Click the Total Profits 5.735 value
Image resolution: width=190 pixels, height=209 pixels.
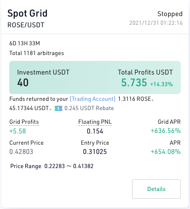pos(134,82)
